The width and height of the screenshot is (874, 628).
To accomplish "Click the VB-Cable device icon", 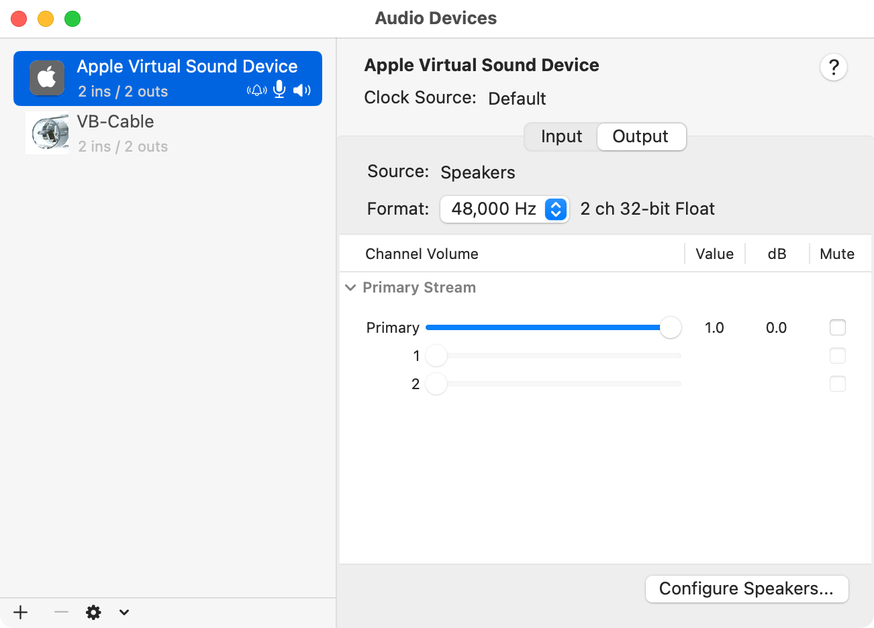I will coord(46,133).
